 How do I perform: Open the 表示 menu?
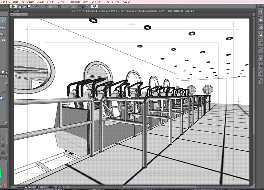86,2
